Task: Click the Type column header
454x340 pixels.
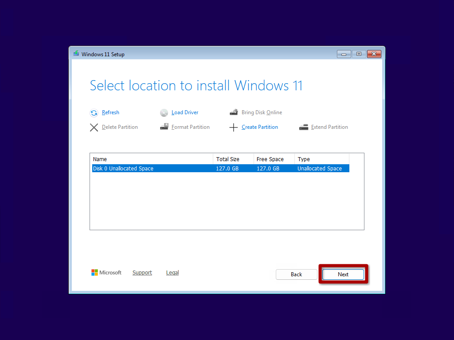Action: coord(322,159)
